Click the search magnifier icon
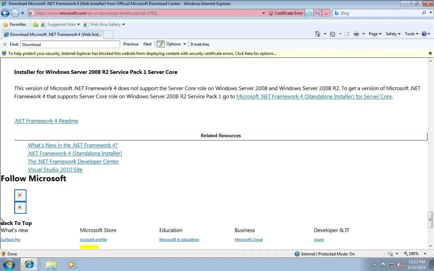Screen dimensions: 434x271 [424, 13]
